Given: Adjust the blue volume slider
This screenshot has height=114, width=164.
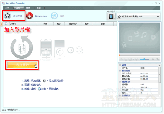Looking at the screenshot, I should click(x=144, y=59).
